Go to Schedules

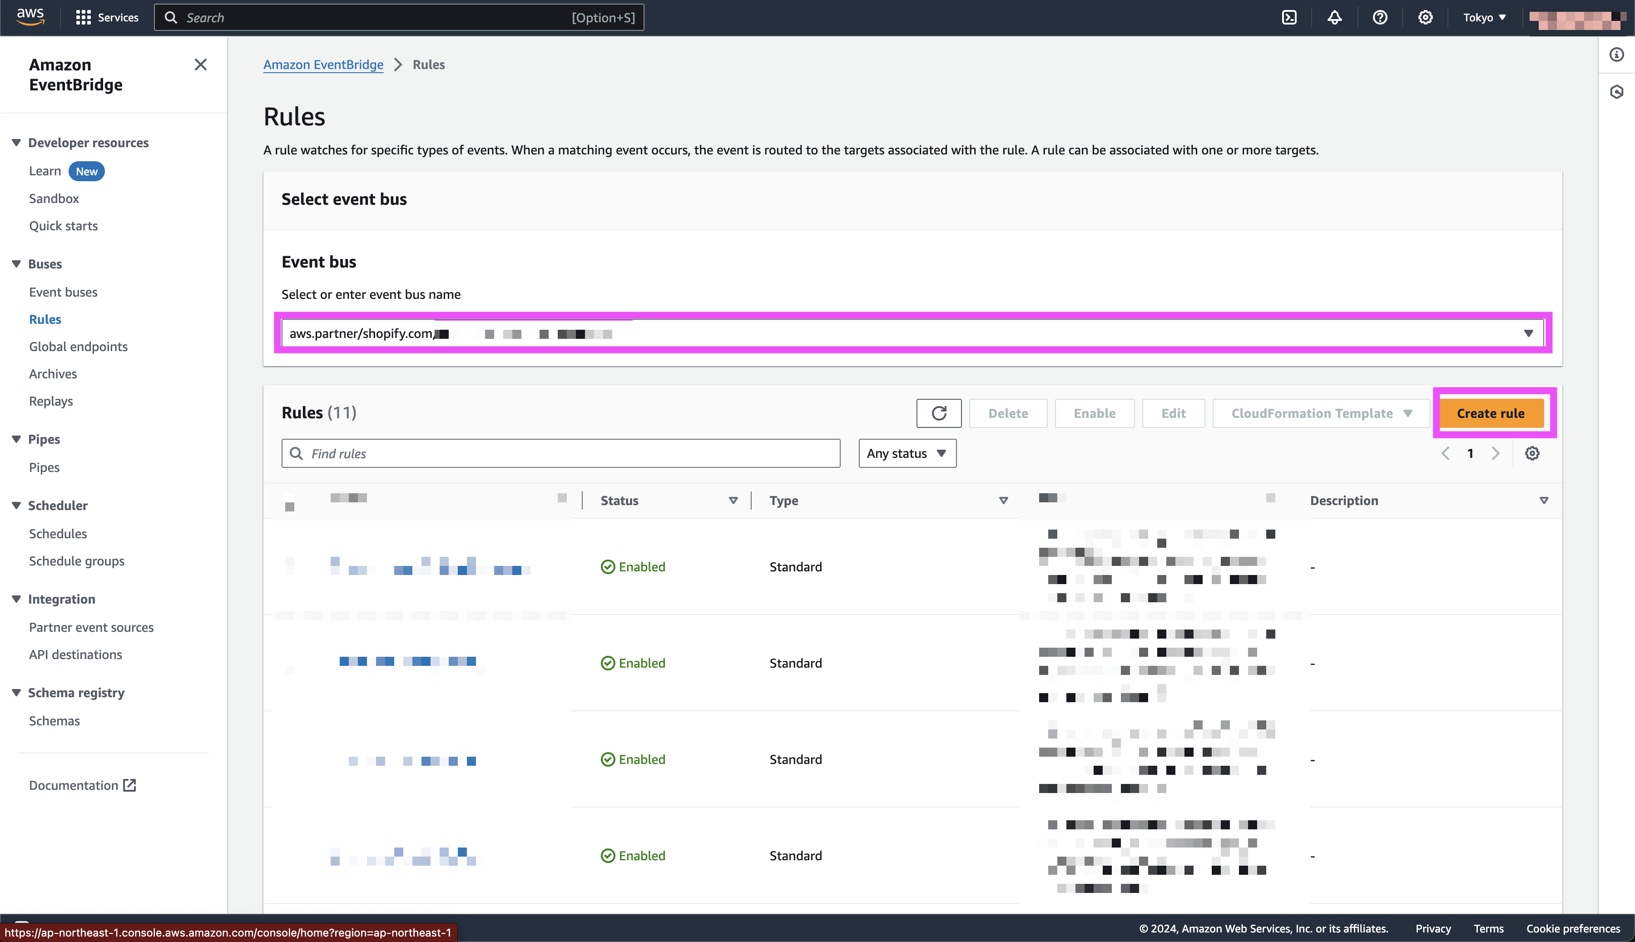(58, 534)
